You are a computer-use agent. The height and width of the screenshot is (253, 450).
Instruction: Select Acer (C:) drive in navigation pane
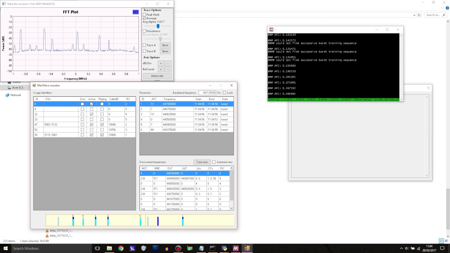pyautogui.click(x=18, y=87)
